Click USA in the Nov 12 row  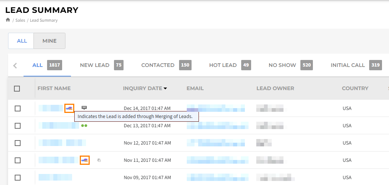(347, 143)
